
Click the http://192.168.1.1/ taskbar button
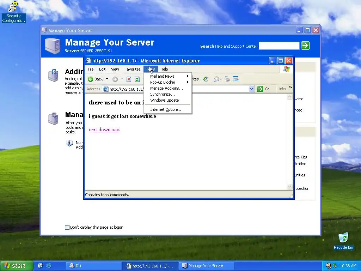(150, 266)
